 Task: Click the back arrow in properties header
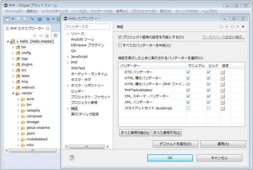tap(221, 27)
